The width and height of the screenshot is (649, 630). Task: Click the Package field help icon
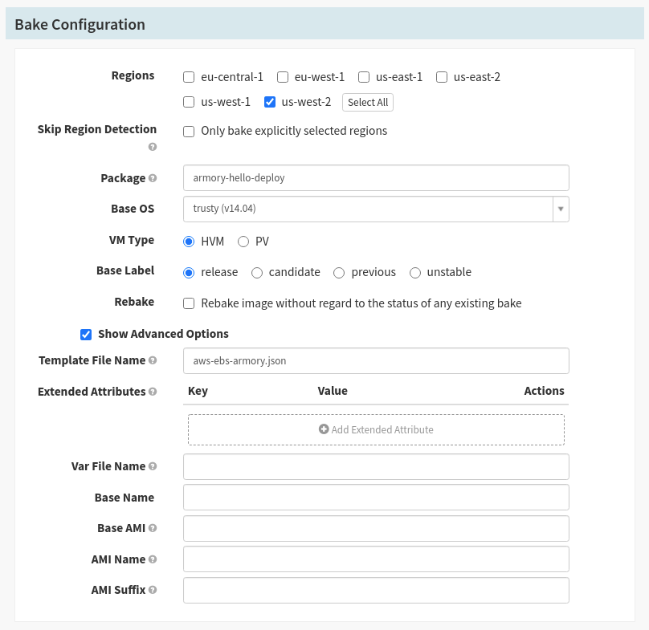tap(153, 178)
